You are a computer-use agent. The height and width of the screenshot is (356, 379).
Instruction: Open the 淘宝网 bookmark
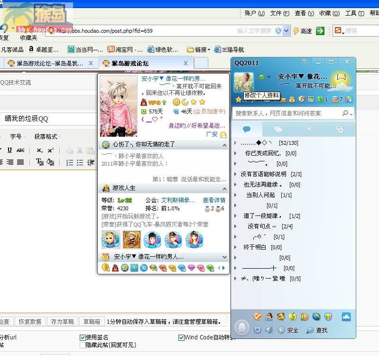125,49
